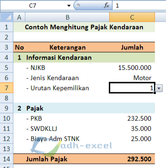The height and width of the screenshot is (168, 166).
Task: Click the '- SWDKLLJ' label cell
Action: 67,129
